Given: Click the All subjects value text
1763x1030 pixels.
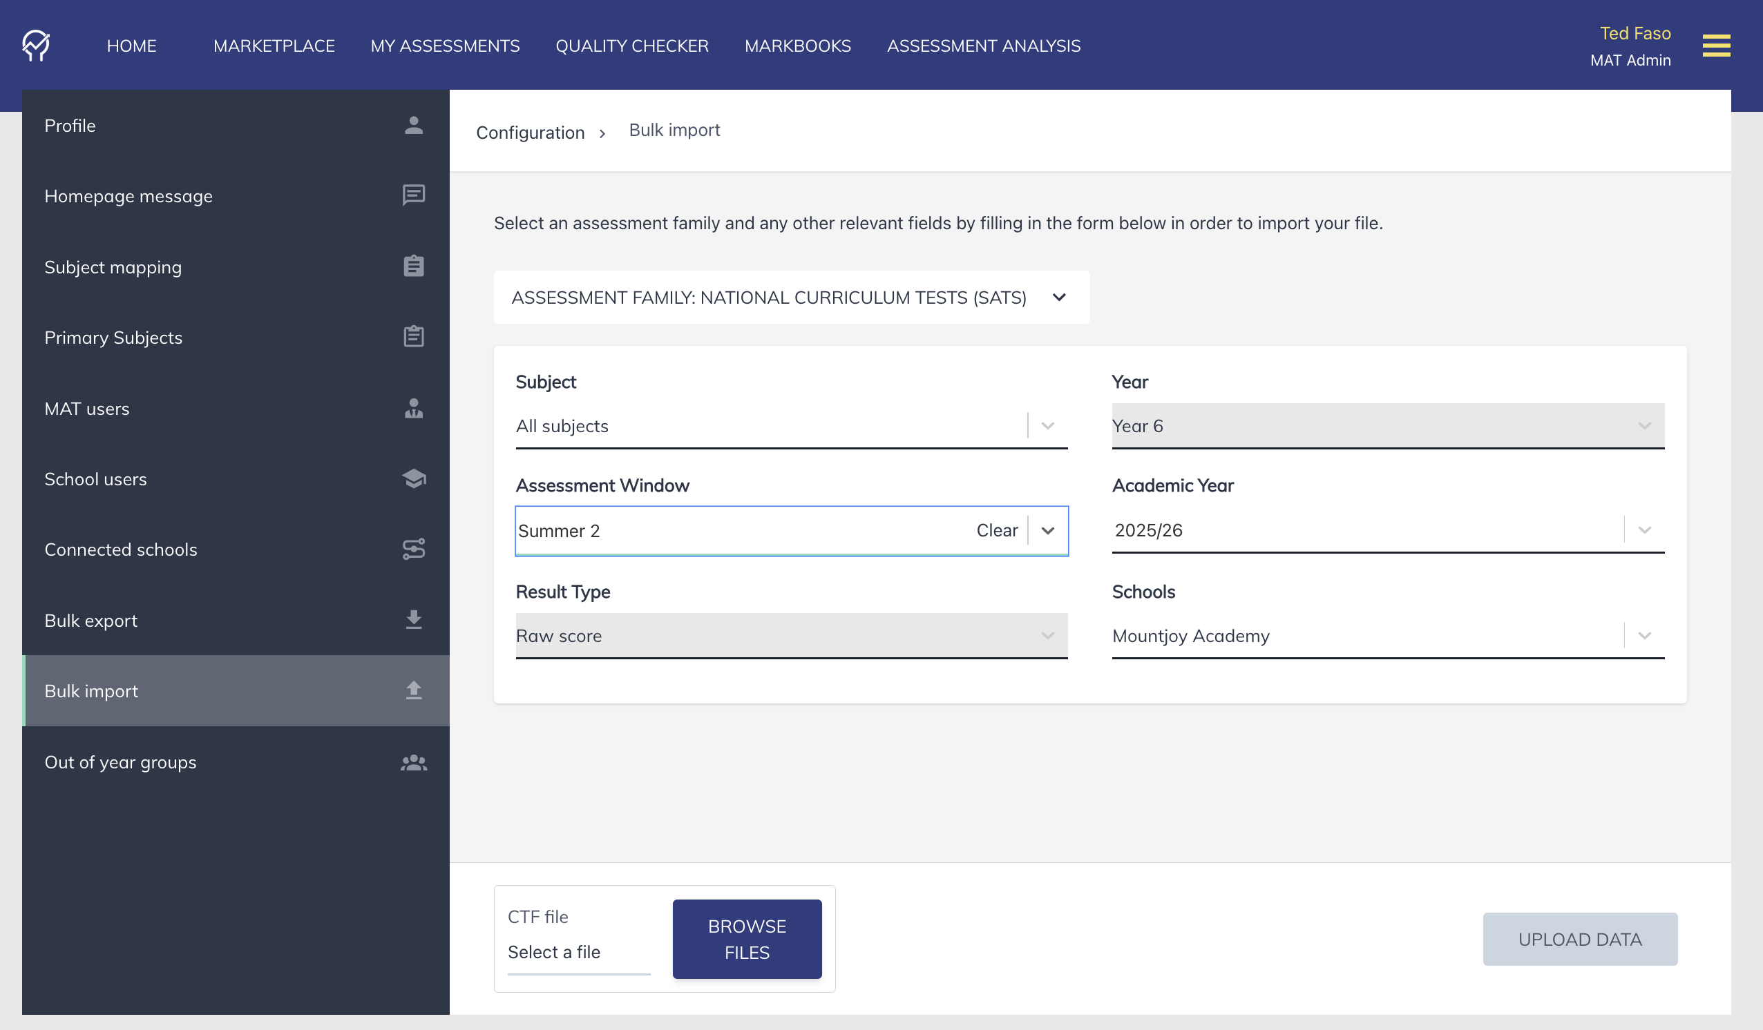Looking at the screenshot, I should [x=562, y=426].
